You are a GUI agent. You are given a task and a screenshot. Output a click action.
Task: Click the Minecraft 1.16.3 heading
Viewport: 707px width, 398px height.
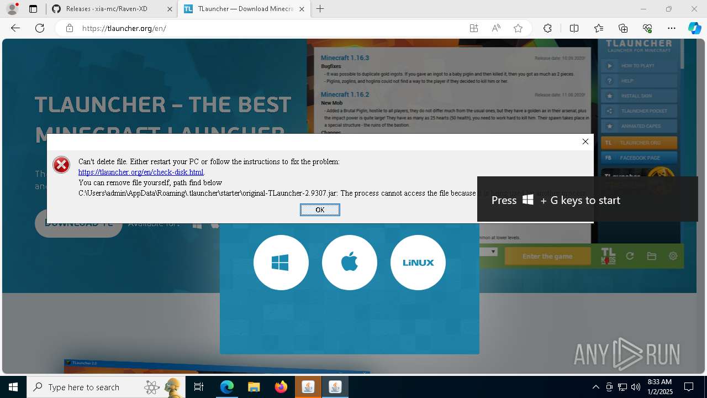tap(345, 57)
